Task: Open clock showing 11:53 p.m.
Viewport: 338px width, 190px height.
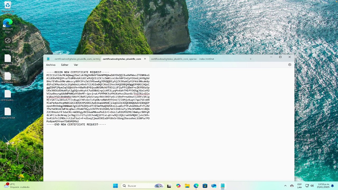Action: pyautogui.click(x=323, y=186)
